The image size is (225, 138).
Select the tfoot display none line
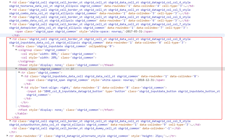click(x=66, y=110)
